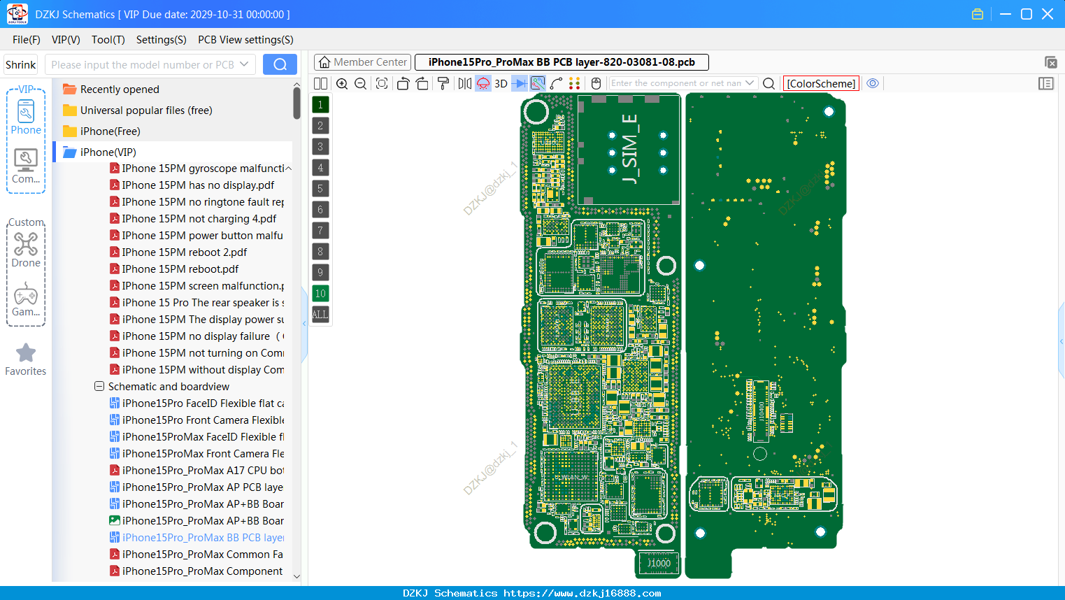This screenshot has height=600, width=1065.
Task: Toggle the diode value display icon
Action: pos(520,83)
